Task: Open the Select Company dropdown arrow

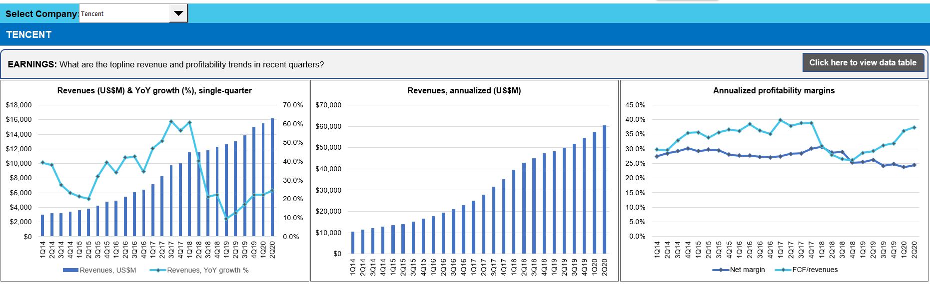Action: point(178,13)
